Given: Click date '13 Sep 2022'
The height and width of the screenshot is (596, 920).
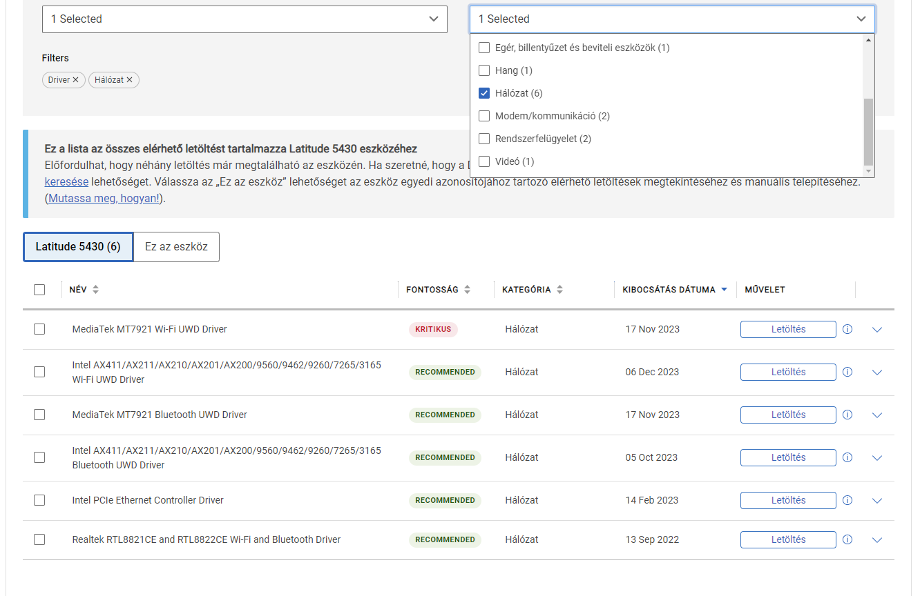Looking at the screenshot, I should (x=652, y=539).
